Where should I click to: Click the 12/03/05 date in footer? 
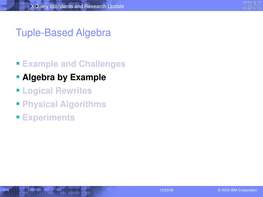pyautogui.click(x=166, y=190)
